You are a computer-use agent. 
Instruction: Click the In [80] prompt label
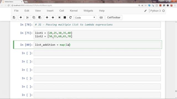point(26,45)
